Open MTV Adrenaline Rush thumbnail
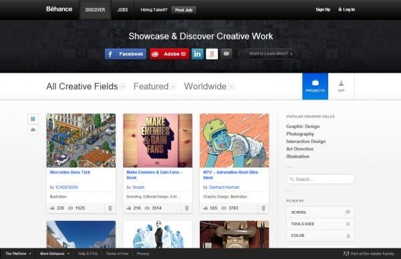 coord(235,140)
